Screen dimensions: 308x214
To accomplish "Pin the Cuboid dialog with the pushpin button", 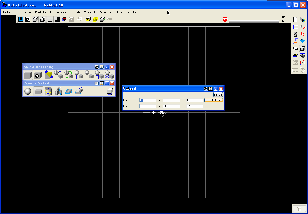I will pos(211,89).
